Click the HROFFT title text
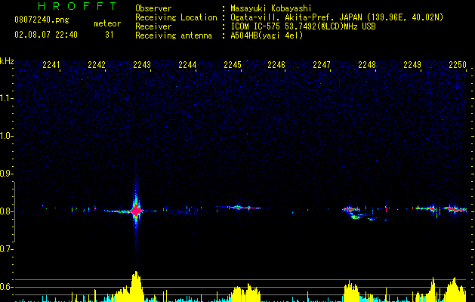Image resolution: width=475 pixels, height=302 pixels. click(x=78, y=6)
